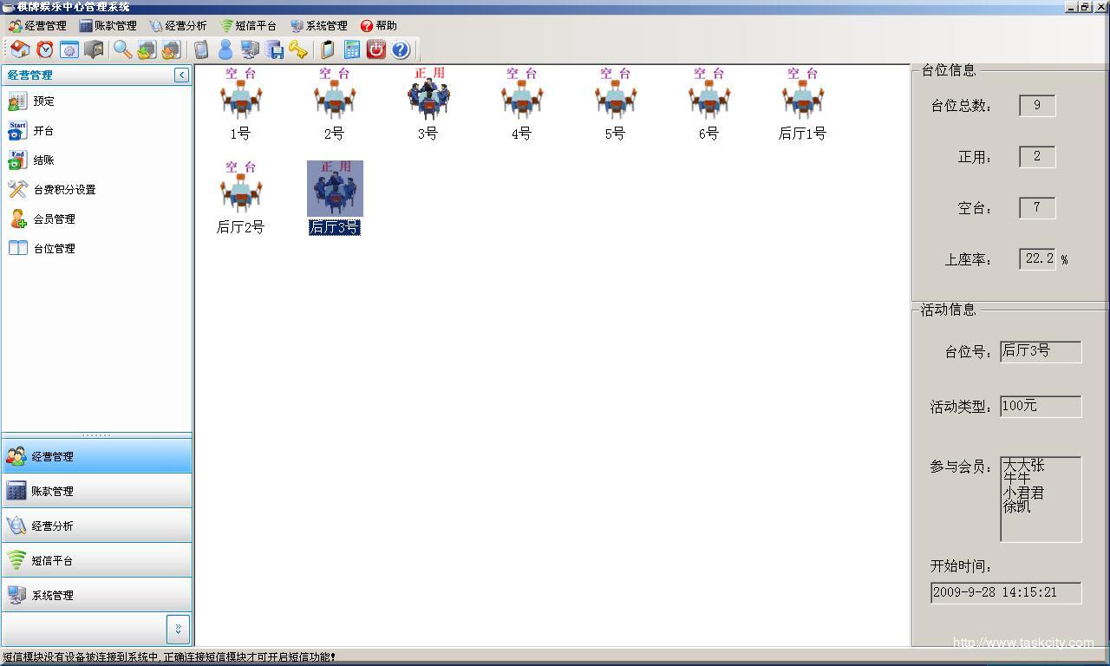Click the red power toolbar icon
This screenshot has height=666, width=1110.
point(375,49)
